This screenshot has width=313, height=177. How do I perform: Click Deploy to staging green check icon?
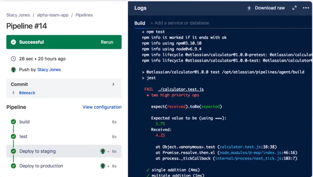pos(14,151)
